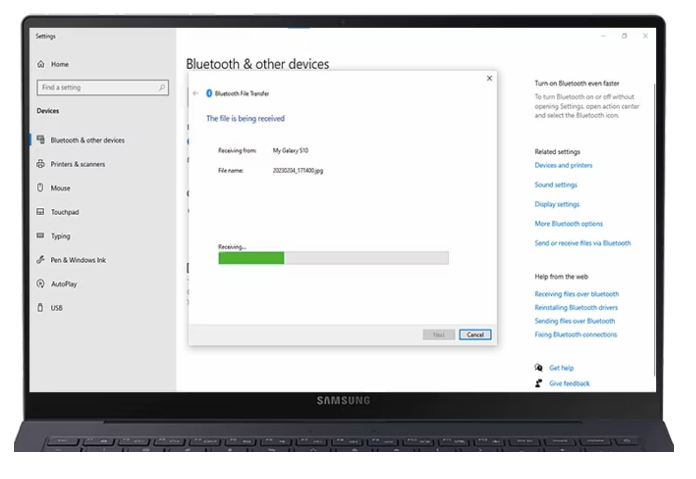Click 'The file is being received' heading
696x479 pixels.
pyautogui.click(x=245, y=119)
